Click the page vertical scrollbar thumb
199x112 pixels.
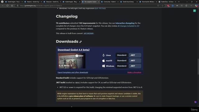(198, 67)
